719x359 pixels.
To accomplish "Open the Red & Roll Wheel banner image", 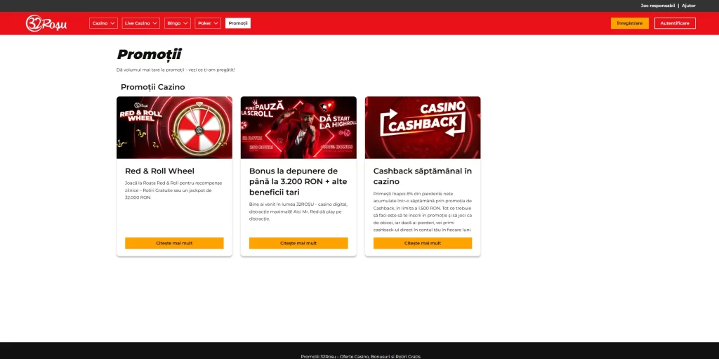I will (x=174, y=128).
